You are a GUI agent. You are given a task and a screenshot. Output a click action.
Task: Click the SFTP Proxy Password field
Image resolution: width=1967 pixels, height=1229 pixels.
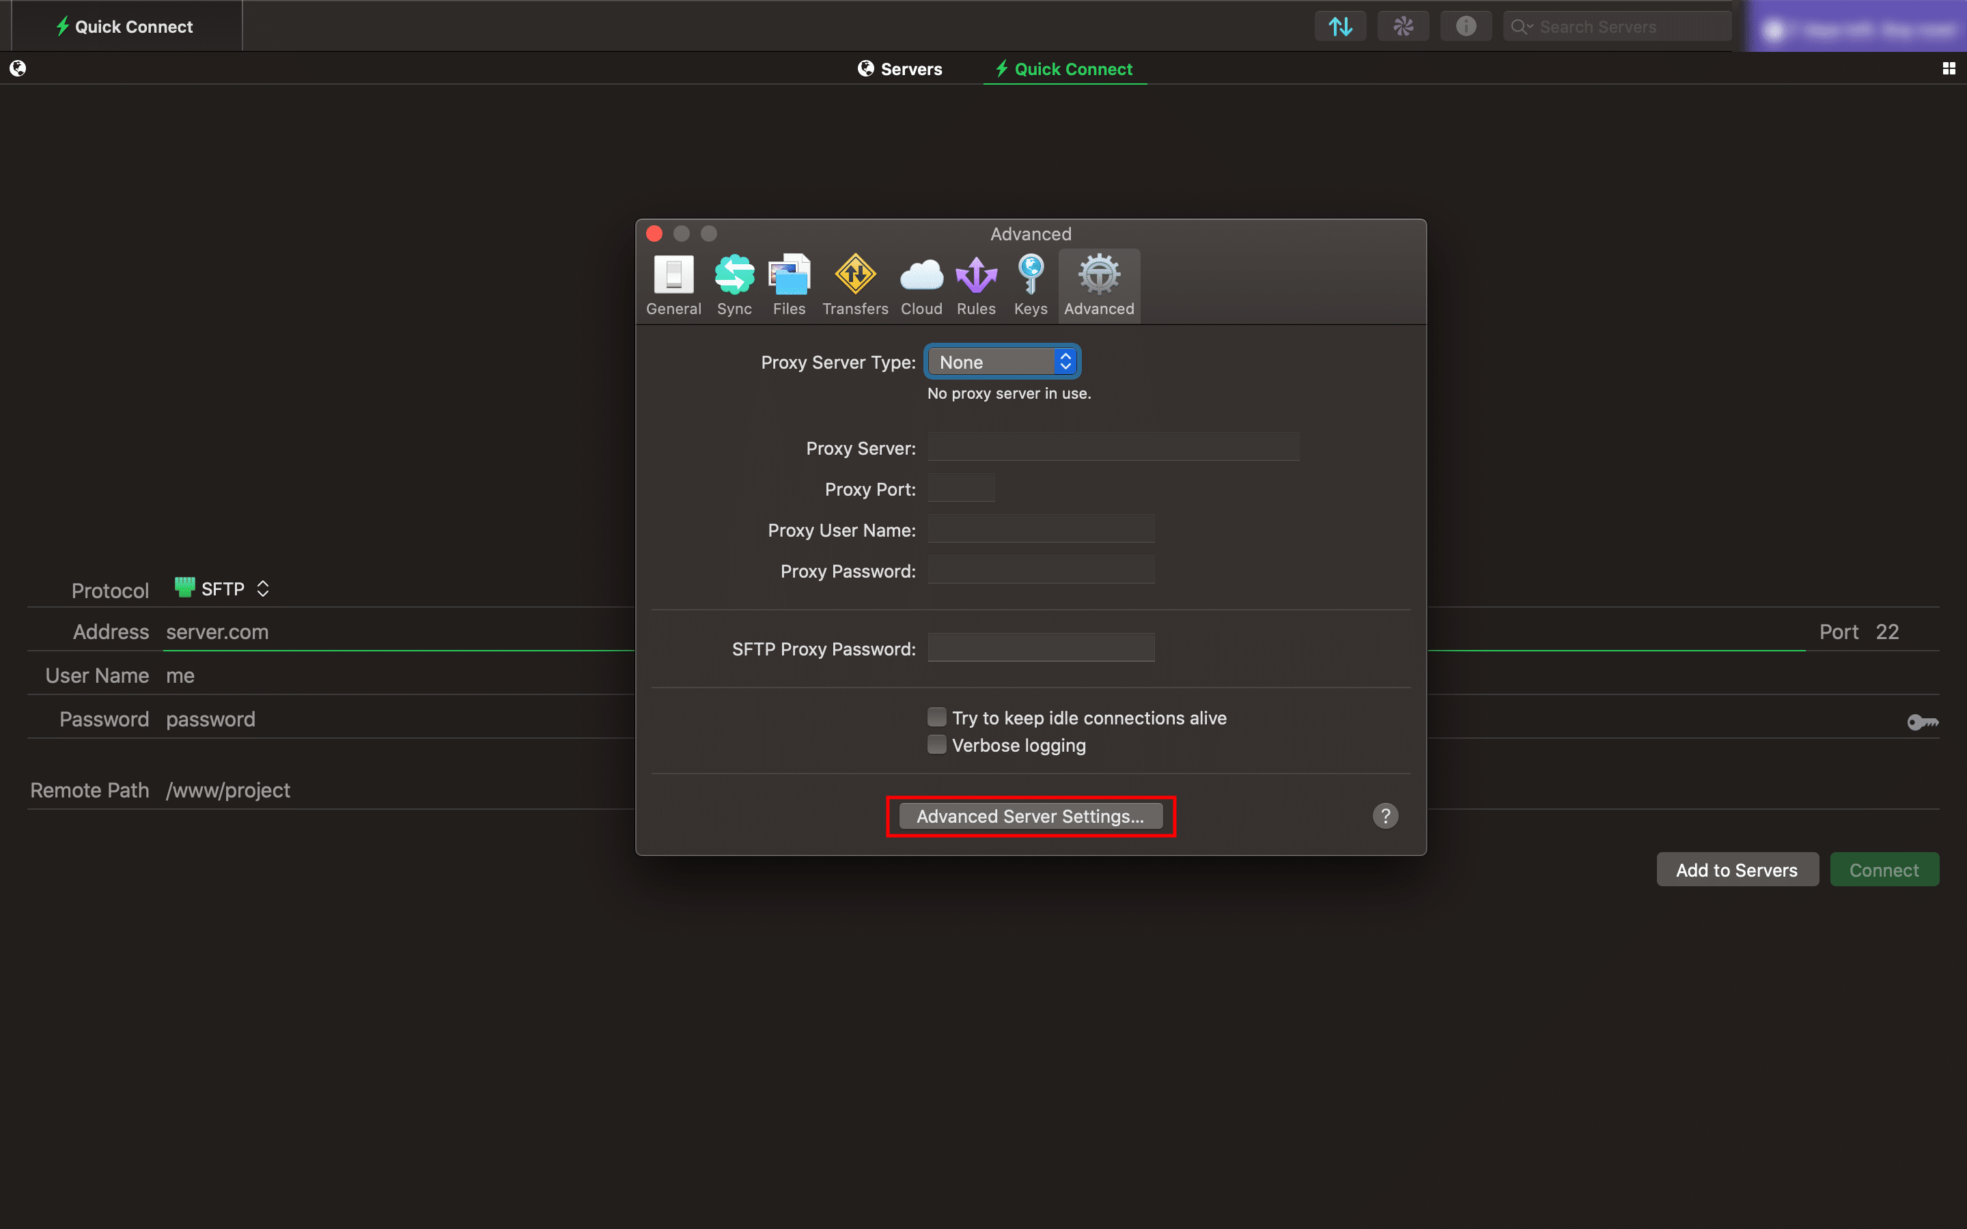[1040, 648]
